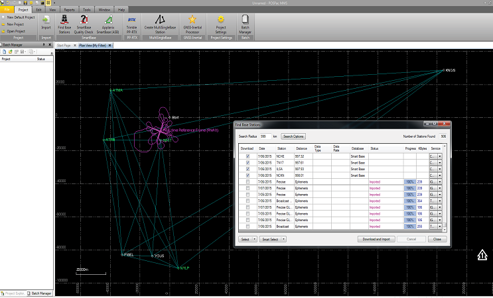Select KNGS station on the map
Image resolution: width=493 pixels, height=298 pixels.
pos(449,70)
